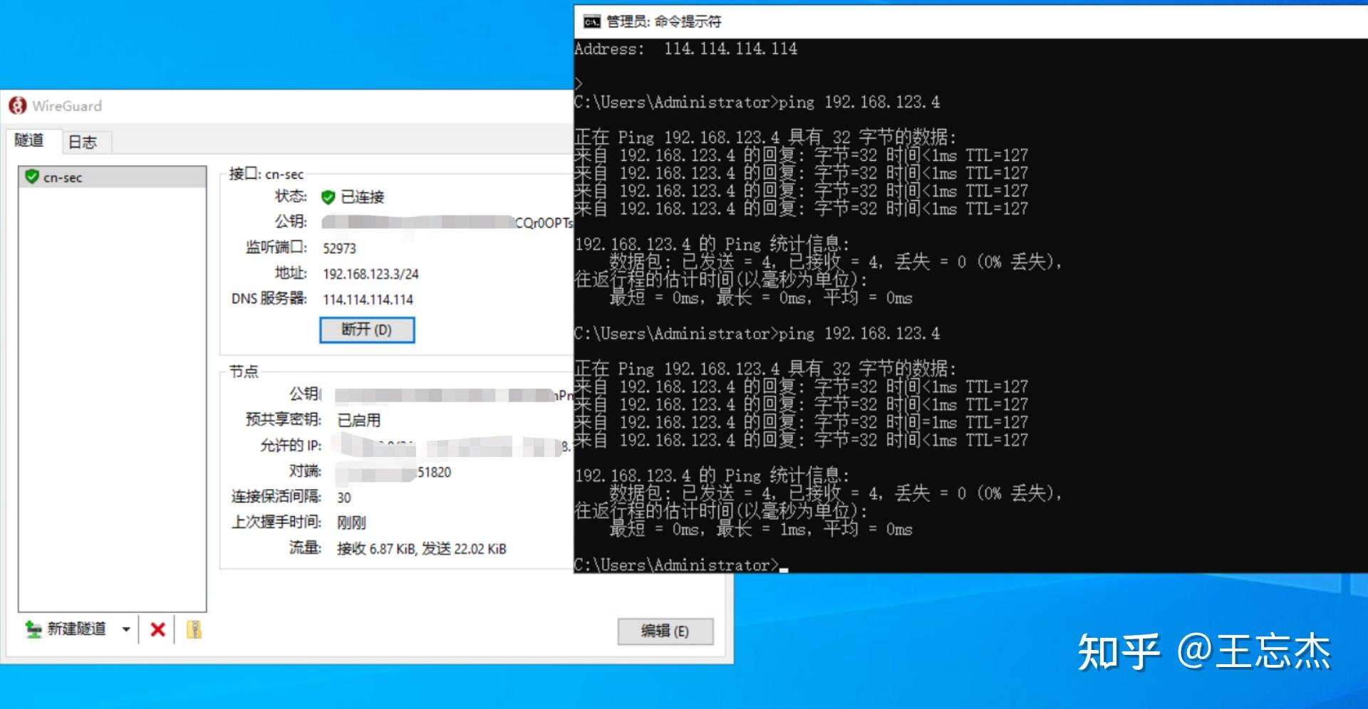Click the 新建隧道 button

coord(75,629)
